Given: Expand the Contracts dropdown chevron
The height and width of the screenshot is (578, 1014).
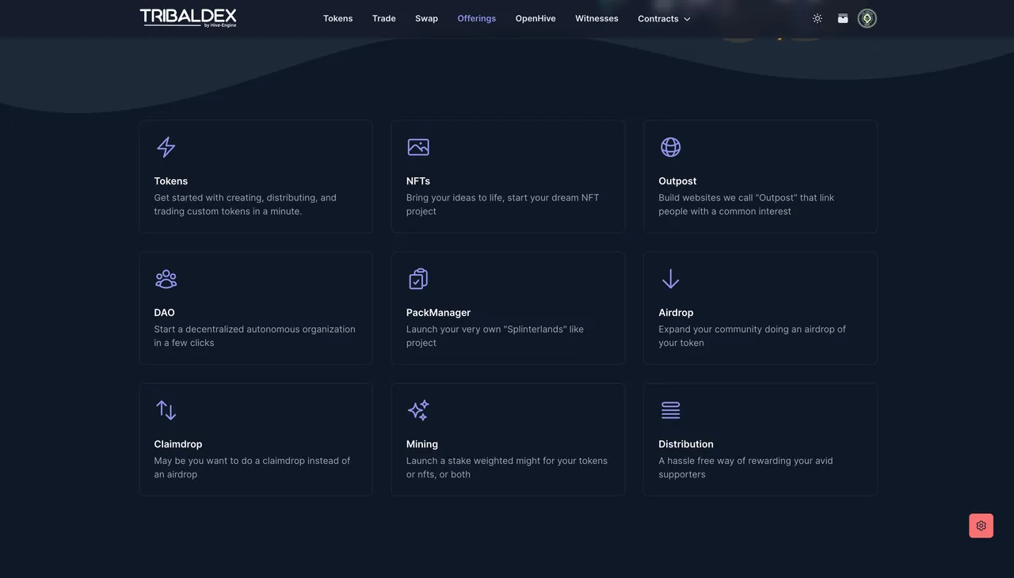Looking at the screenshot, I should tap(687, 19).
